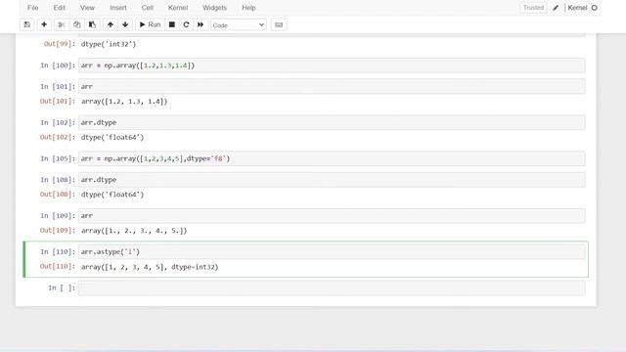The width and height of the screenshot is (626, 352).
Task: Click the In [110] prompt label
Action: point(58,252)
